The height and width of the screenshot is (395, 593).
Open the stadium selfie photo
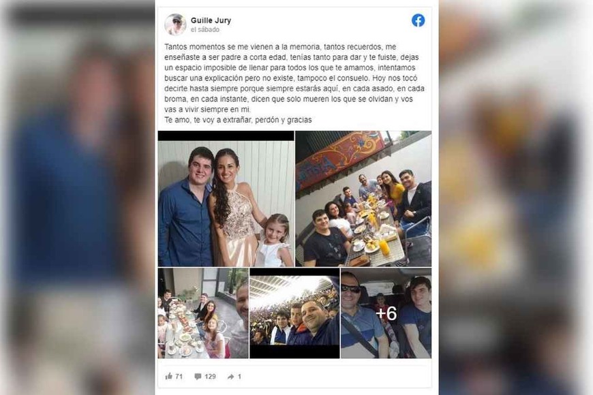pyautogui.click(x=294, y=313)
